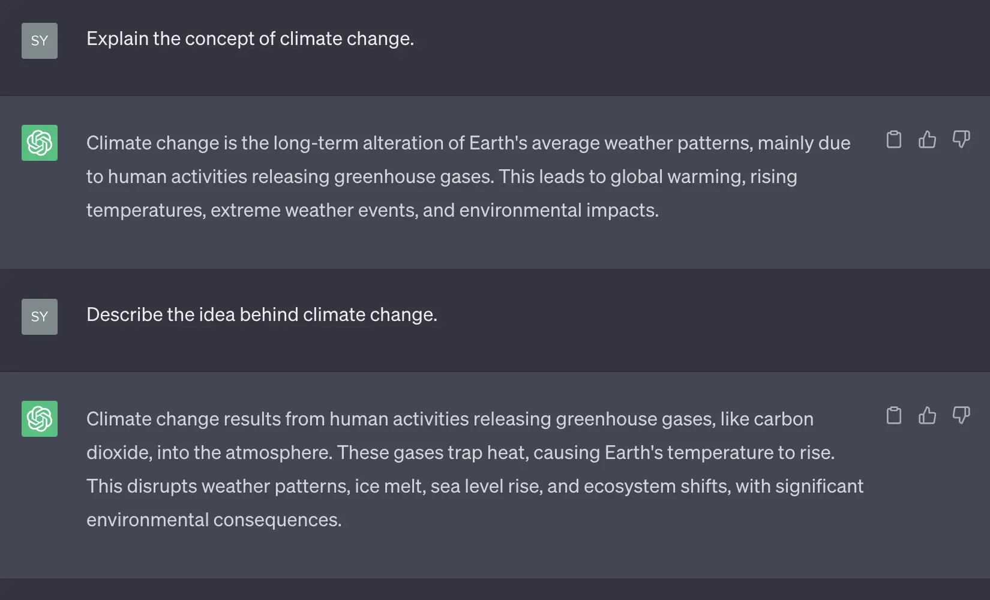Click line starting 'Climate change is the long-term'
990x600 pixels.
(x=468, y=143)
